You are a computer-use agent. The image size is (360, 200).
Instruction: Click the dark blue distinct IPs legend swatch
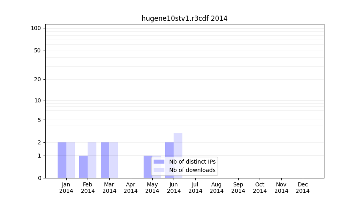tap(159, 162)
